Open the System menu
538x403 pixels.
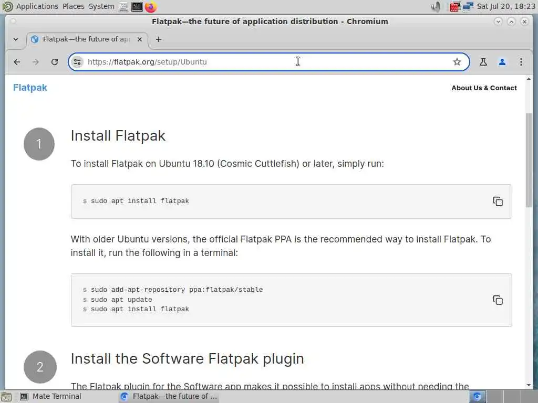pyautogui.click(x=101, y=6)
